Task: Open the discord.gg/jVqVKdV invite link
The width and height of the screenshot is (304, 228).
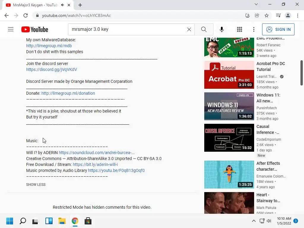Action: point(52,69)
